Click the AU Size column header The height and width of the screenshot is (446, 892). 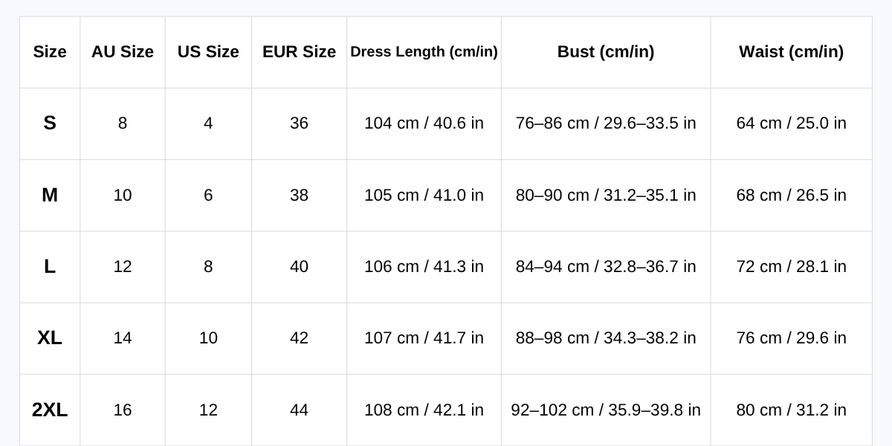123,52
